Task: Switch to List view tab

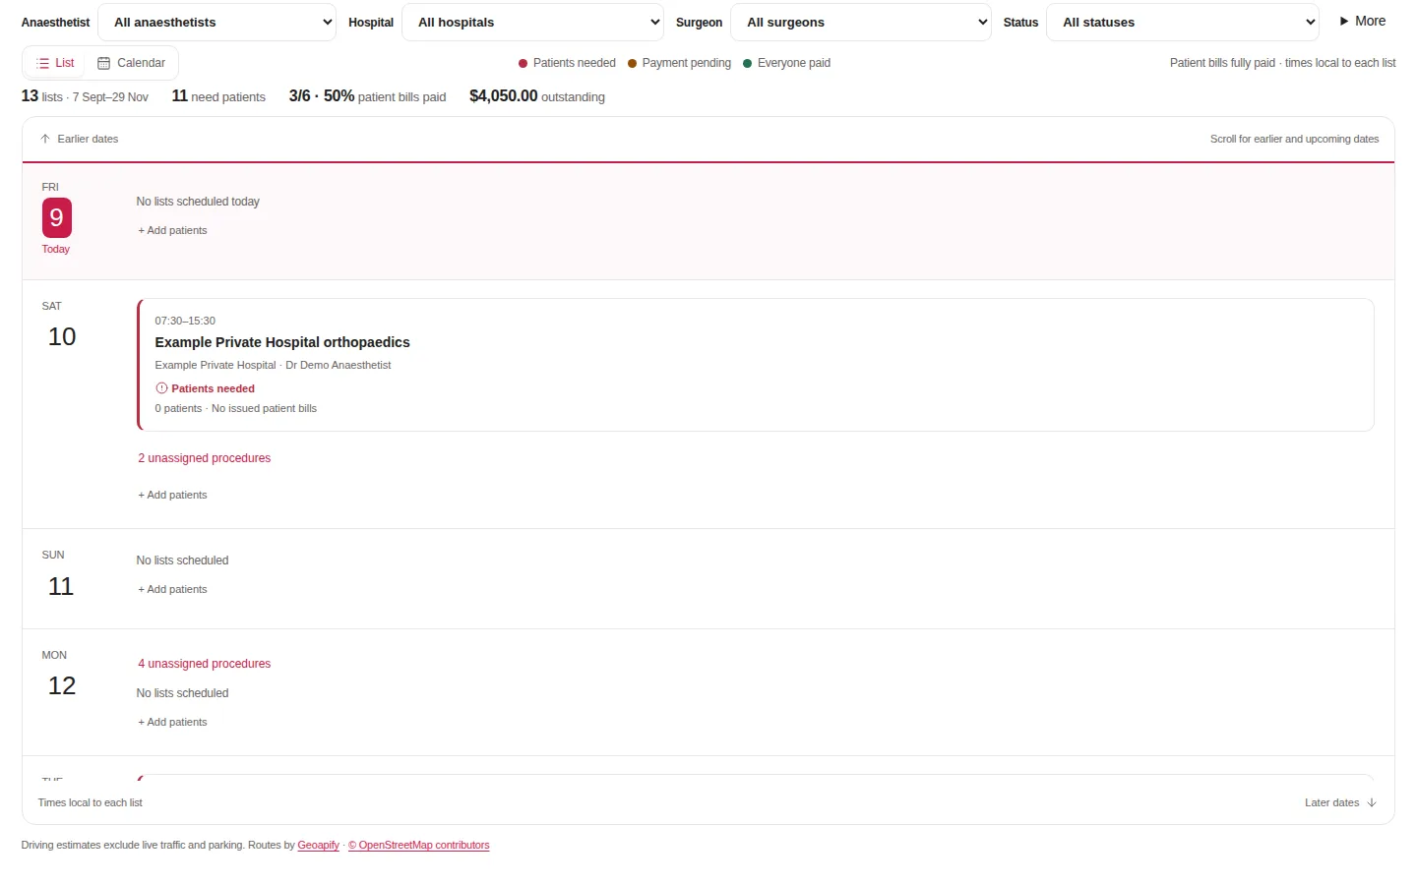Action: coord(55,63)
